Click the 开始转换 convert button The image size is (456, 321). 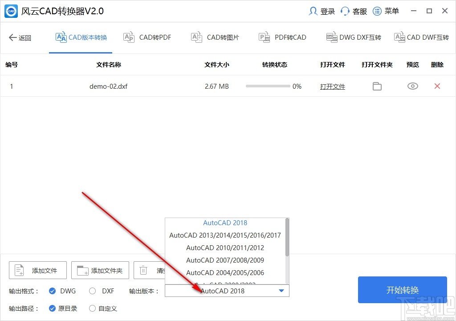pyautogui.click(x=402, y=290)
